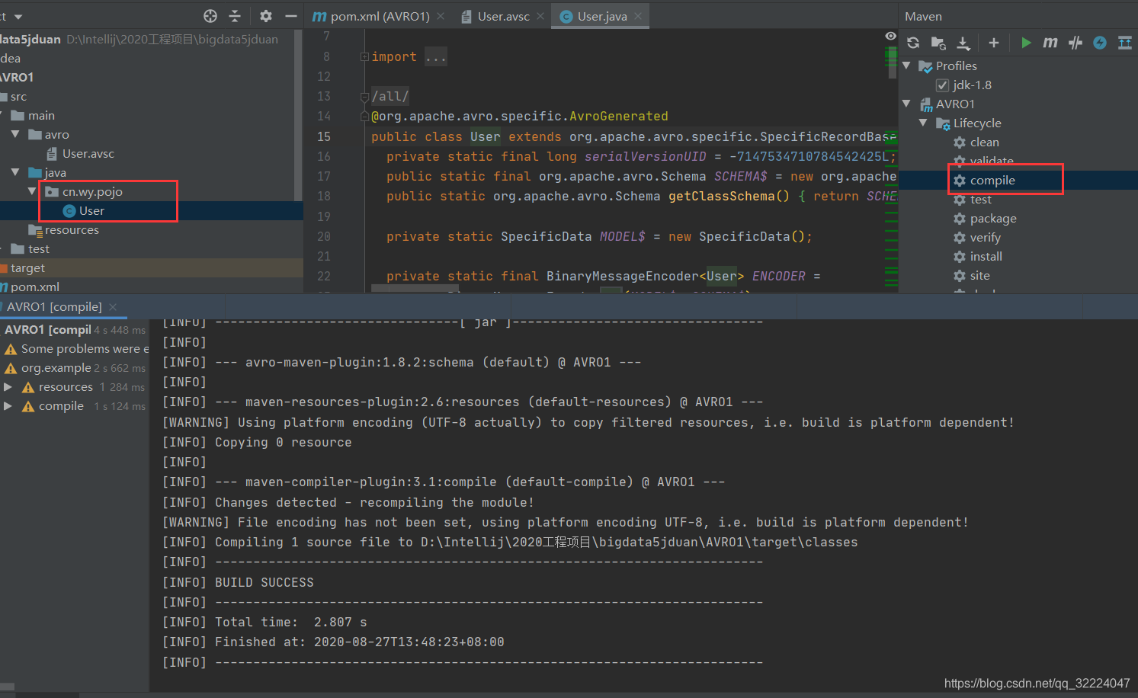The width and height of the screenshot is (1138, 698).
Task: Open the blog link at the bottom right
Action: pyautogui.click(x=1035, y=684)
